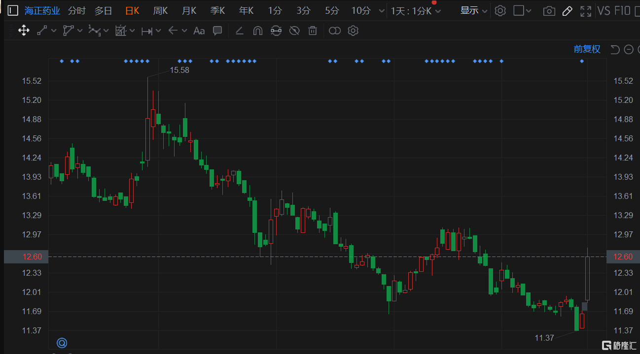Expand the measurement box tool options arrow

click(132, 31)
